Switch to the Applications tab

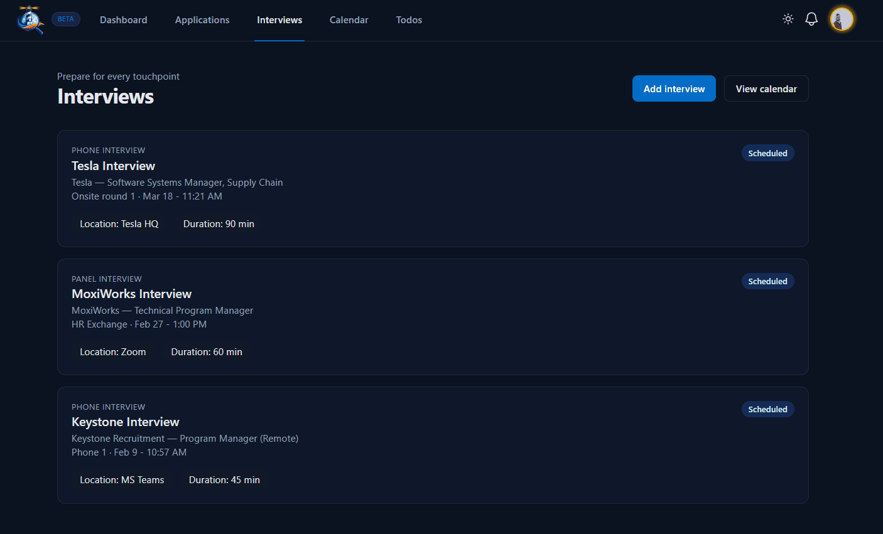pyautogui.click(x=202, y=20)
